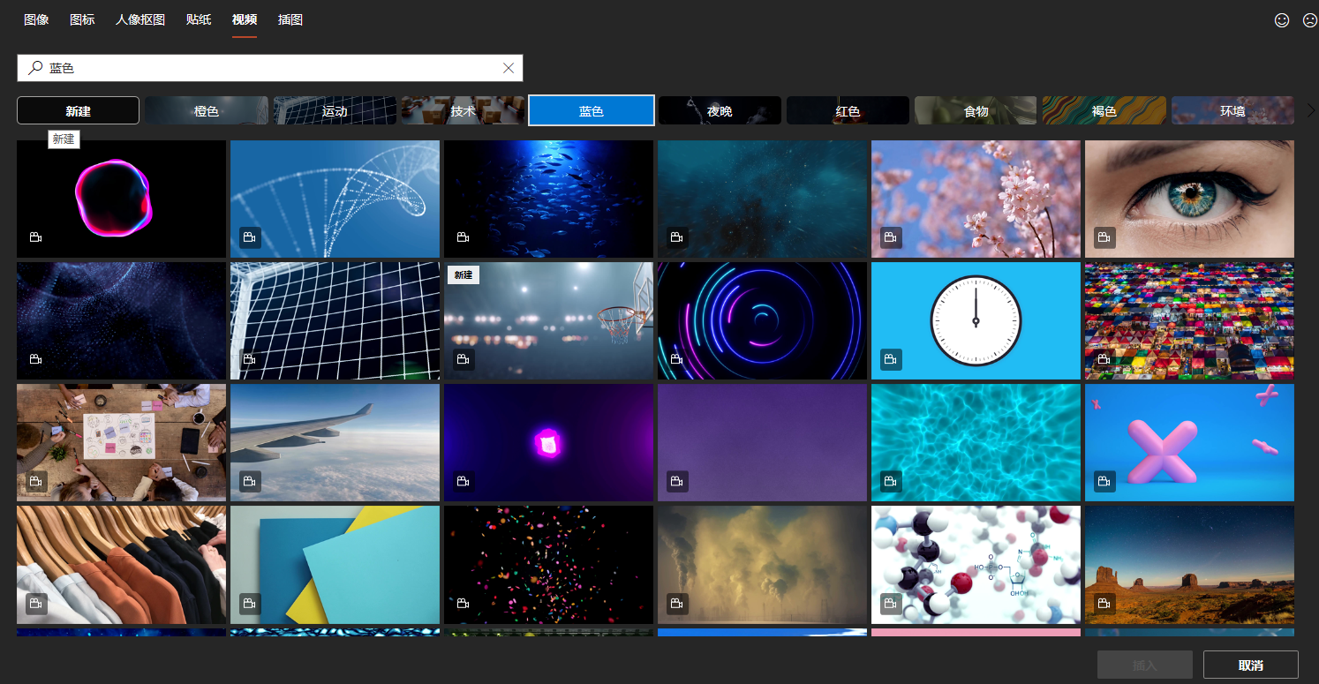Image resolution: width=1319 pixels, height=684 pixels.
Task: Select the close-up eye video thumbnail
Action: pos(1189,199)
